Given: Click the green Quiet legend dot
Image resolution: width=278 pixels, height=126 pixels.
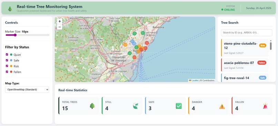Looking at the screenshot, I should click(11, 55).
